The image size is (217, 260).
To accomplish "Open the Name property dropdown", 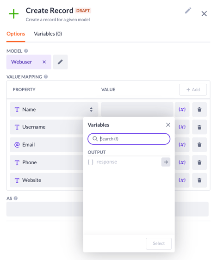I will pos(54,110).
